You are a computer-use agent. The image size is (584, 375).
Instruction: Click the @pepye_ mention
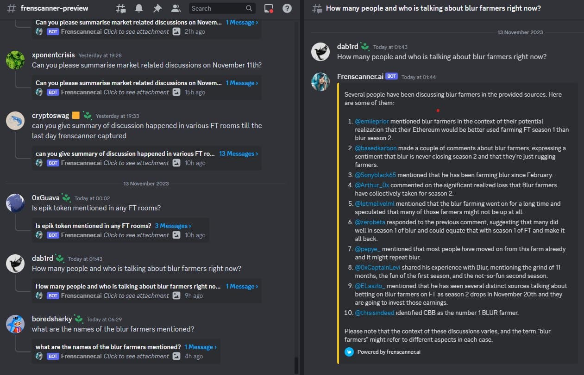(368, 249)
